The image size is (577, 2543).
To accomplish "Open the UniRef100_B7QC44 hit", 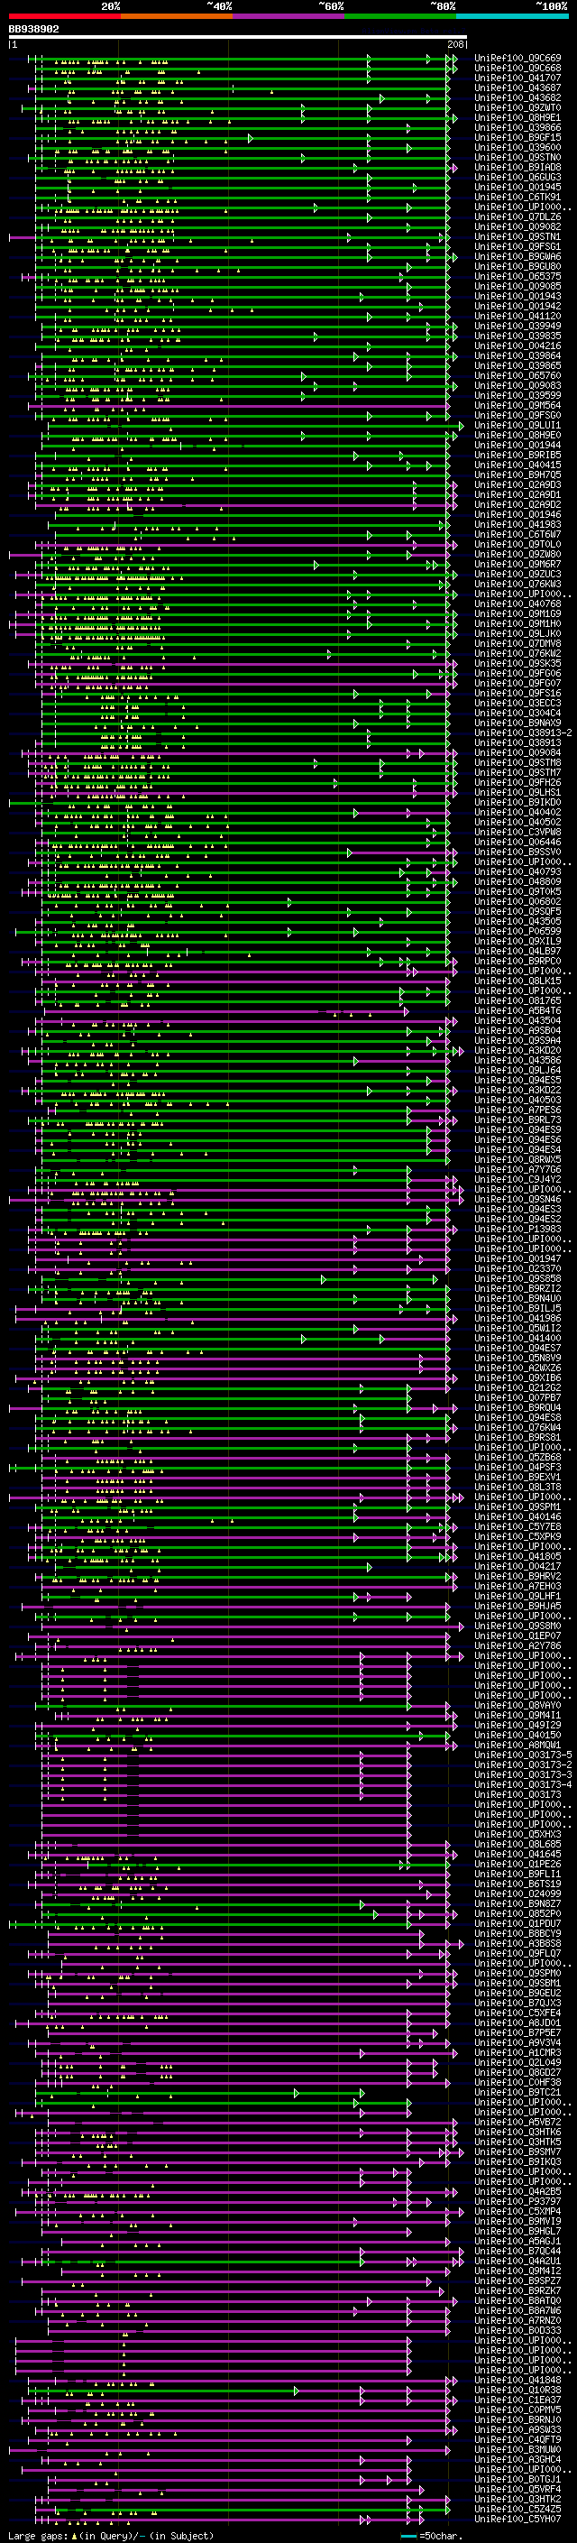I will click(x=517, y=2250).
